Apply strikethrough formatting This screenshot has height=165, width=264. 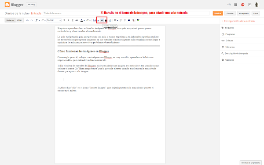tap(77, 20)
